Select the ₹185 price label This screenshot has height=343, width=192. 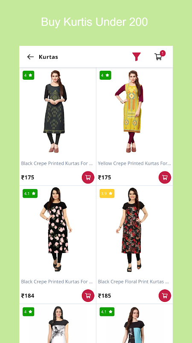[105, 296]
